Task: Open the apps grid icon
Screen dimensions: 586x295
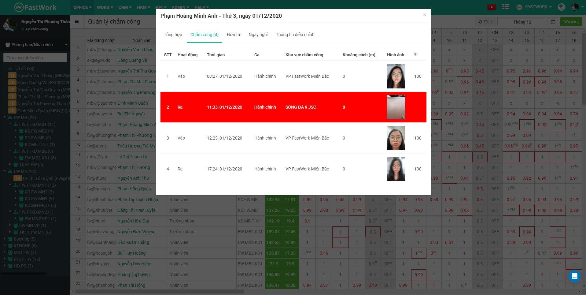Action: 506,7
